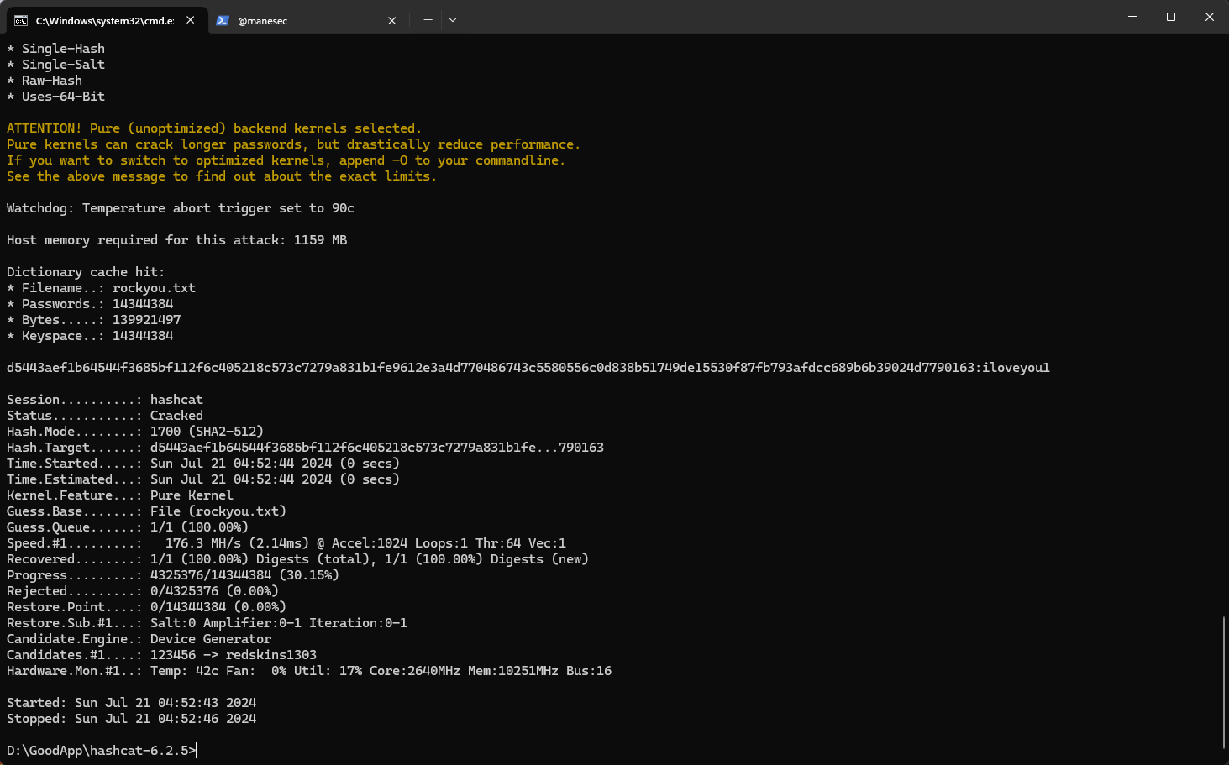
Task: Click the 'D:\GoodApp\hashcat-6.2.5>' command prompt
Action: [x=101, y=751]
